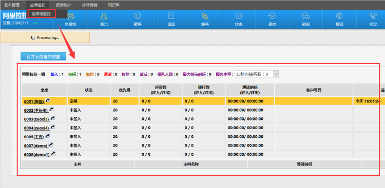This screenshot has height=188, width=385.
Task: Click the red 通话 : 0 counter
Action: [x=110, y=74]
